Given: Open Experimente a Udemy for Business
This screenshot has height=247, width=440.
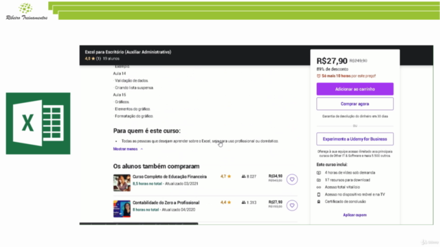Looking at the screenshot, I should pyautogui.click(x=355, y=139).
